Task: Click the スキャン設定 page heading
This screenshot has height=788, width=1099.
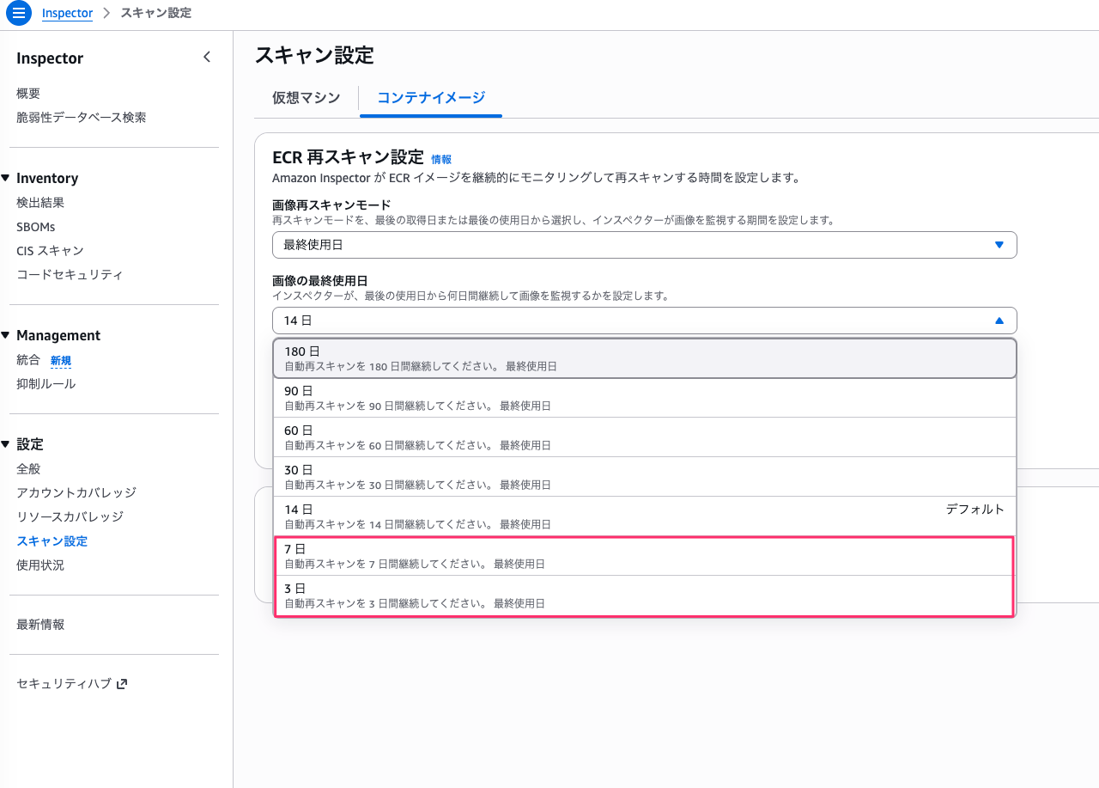Action: point(314,56)
